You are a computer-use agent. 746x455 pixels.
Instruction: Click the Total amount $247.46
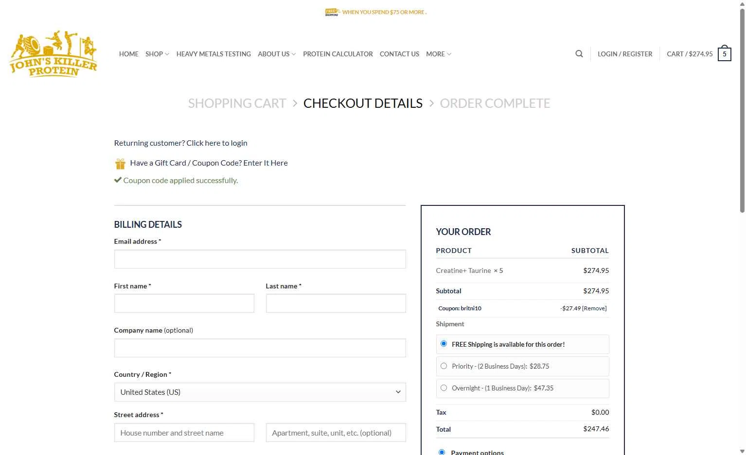coord(596,429)
